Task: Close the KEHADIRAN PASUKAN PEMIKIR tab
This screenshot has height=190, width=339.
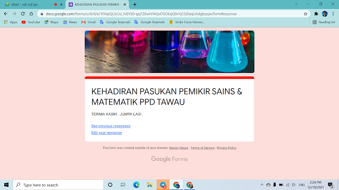Action: coord(125,4)
